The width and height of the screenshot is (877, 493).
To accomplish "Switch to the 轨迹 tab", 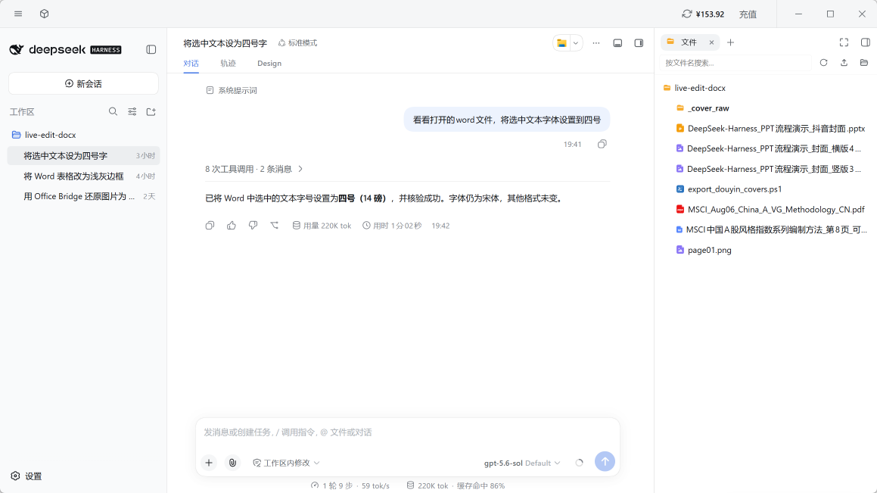I will click(229, 63).
